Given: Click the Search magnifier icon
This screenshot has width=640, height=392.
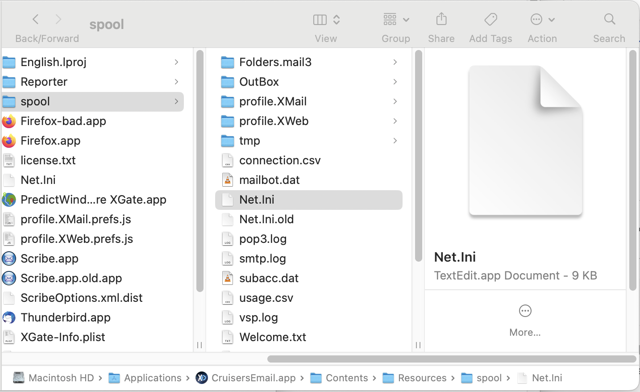Looking at the screenshot, I should pyautogui.click(x=610, y=19).
